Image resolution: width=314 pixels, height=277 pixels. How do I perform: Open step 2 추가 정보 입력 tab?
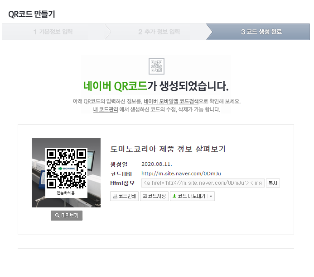pyautogui.click(x=159, y=32)
